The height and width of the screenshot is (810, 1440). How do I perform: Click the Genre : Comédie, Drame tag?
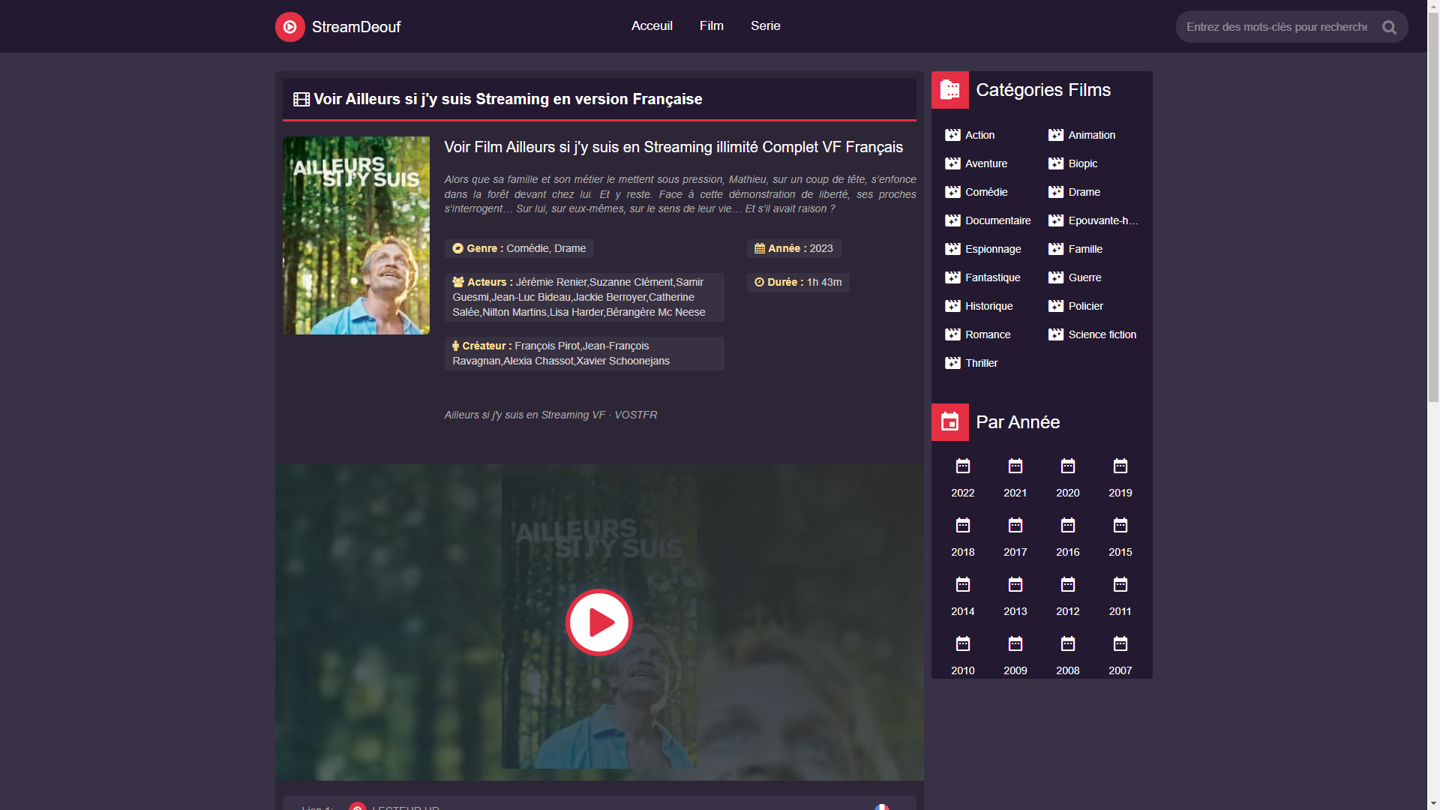(x=519, y=248)
